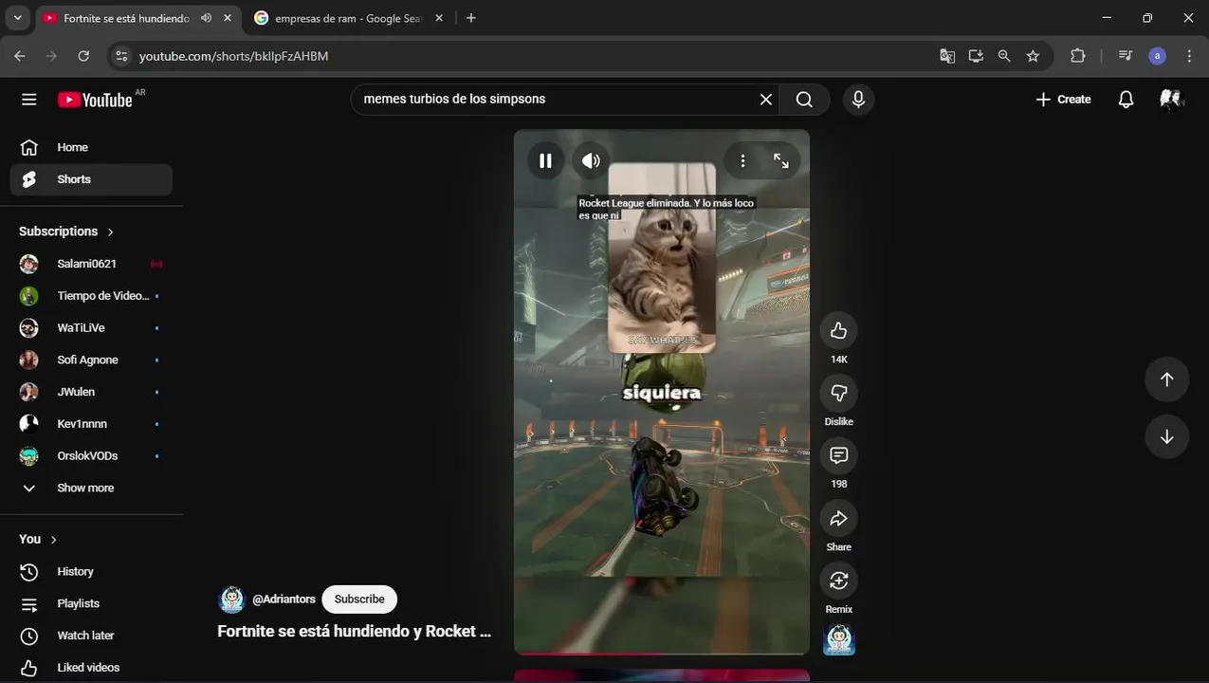This screenshot has height=683, width=1209.
Task: Dislike this Short
Action: 838,393
